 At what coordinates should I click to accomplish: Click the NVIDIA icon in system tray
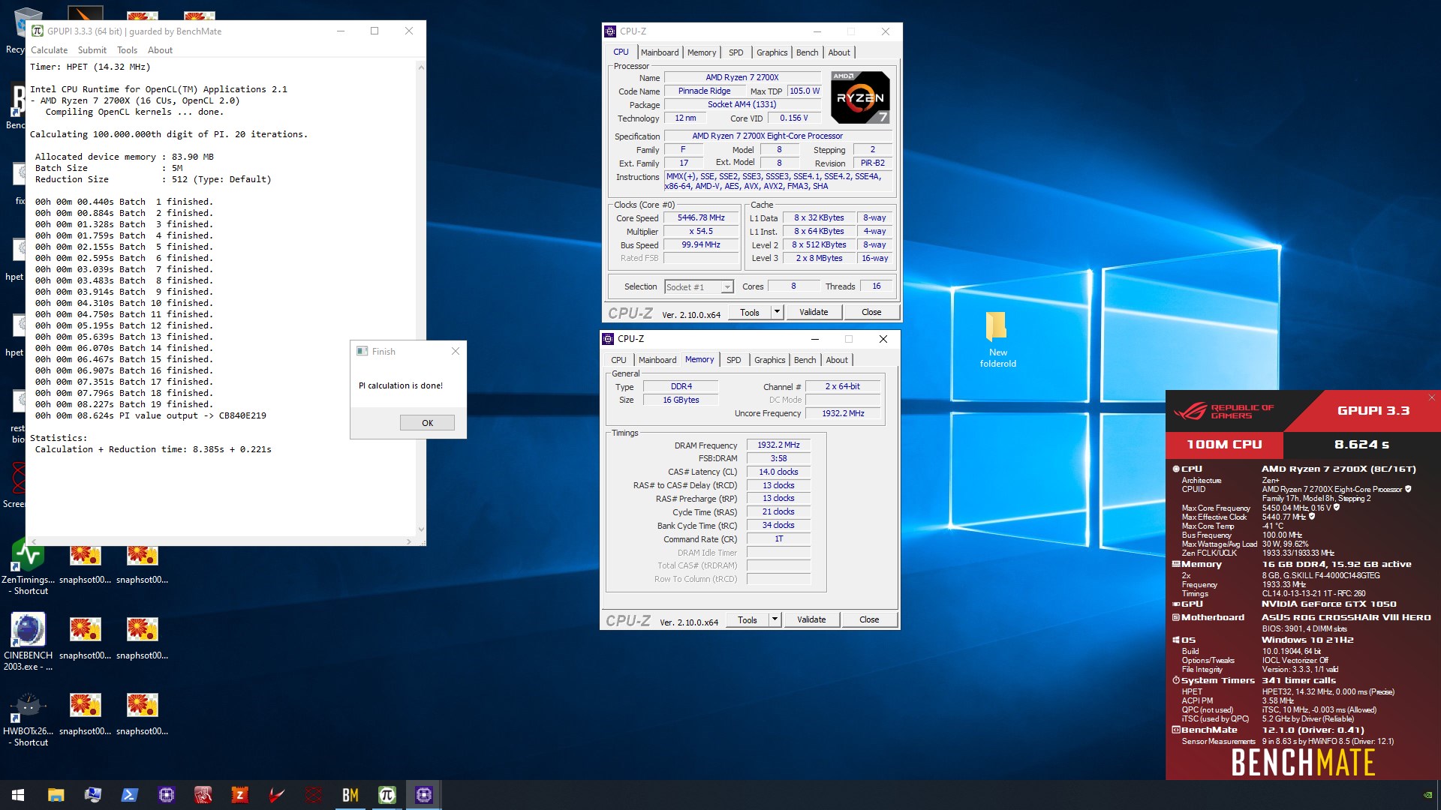click(x=1427, y=795)
